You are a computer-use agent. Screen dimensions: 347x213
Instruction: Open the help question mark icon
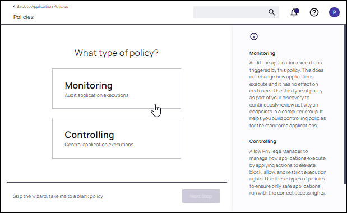click(x=314, y=12)
